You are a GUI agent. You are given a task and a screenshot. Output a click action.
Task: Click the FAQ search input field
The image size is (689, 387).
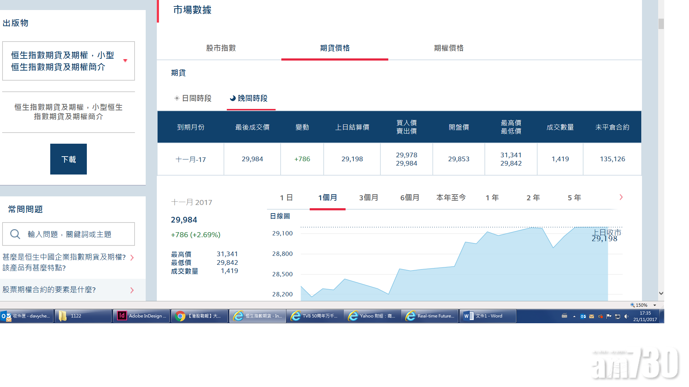point(69,234)
